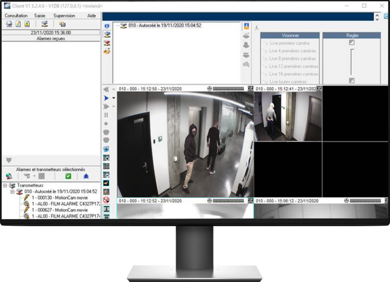
Task: Open the rewind speed dropdown arrow
Action: [114, 89]
